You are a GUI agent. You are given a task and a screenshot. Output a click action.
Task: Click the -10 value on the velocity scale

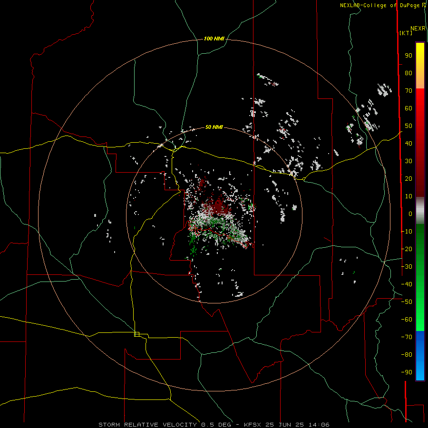click(407, 232)
